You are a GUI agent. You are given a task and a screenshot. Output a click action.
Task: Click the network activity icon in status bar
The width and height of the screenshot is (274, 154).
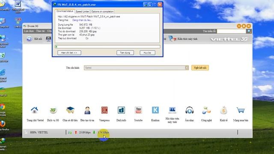click(70, 133)
